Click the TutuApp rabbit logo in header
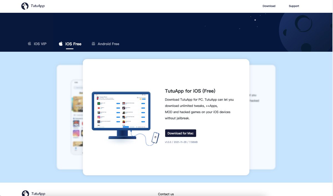The image size is (333, 196). [x=25, y=6]
